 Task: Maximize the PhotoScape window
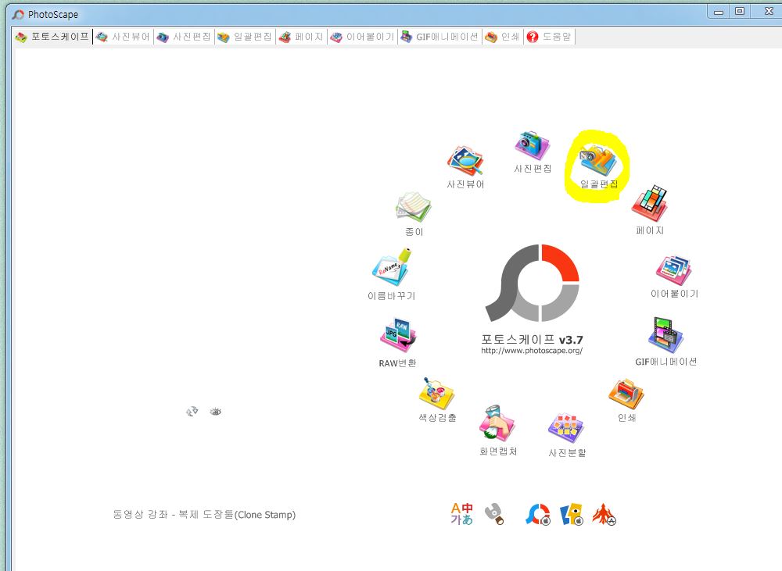(x=740, y=12)
